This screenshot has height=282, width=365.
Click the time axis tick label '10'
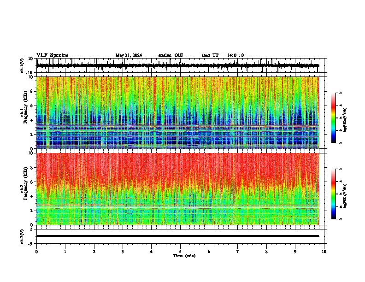point(324,252)
